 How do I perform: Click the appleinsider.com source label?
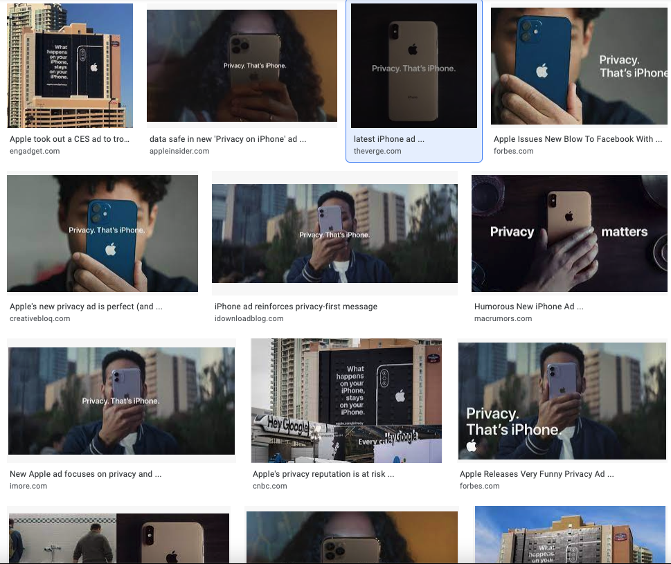pyautogui.click(x=179, y=151)
